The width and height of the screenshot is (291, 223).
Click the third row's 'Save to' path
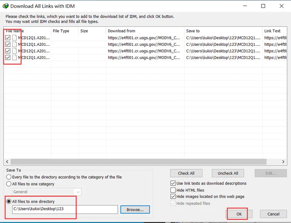pos(223,51)
